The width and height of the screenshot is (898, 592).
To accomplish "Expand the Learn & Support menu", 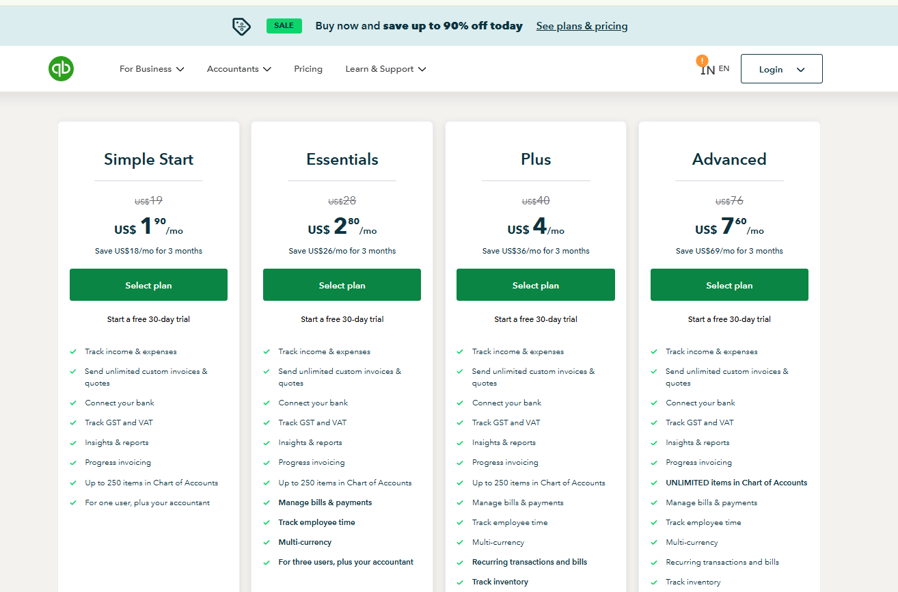I will (385, 69).
